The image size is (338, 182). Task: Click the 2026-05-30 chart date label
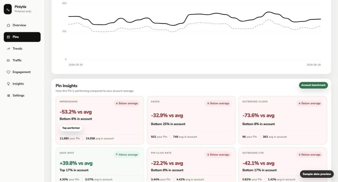[76, 65]
